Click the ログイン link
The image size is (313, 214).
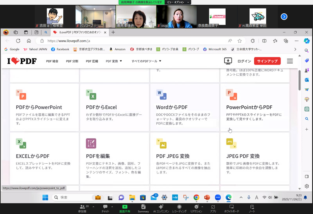pos(244,61)
